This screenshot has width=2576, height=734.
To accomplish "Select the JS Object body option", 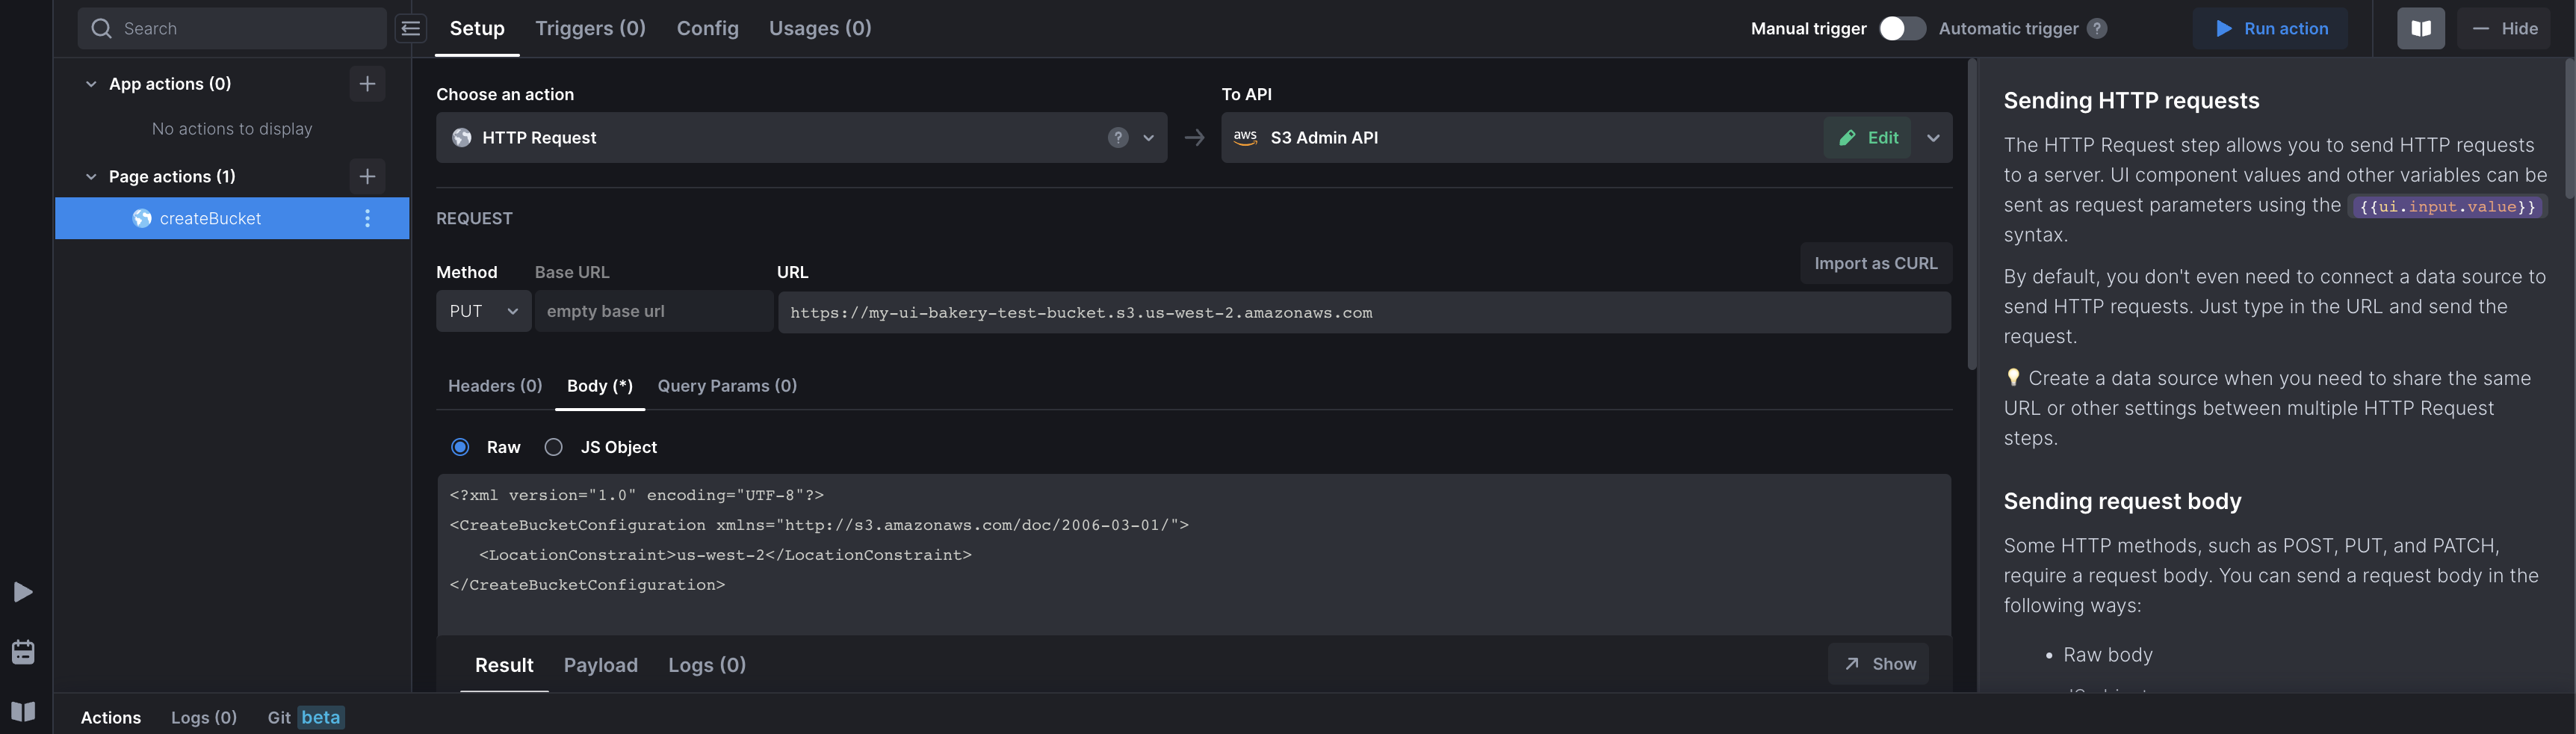I will point(554,447).
